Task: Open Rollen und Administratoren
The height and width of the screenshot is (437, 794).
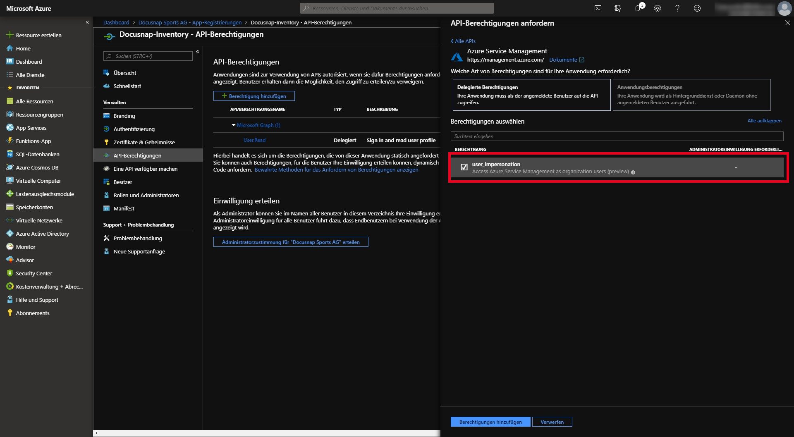Action: click(146, 195)
